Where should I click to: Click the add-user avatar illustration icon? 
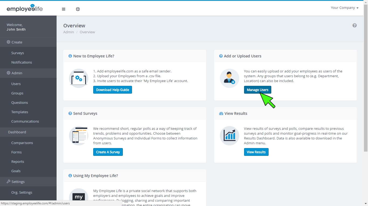point(230,78)
